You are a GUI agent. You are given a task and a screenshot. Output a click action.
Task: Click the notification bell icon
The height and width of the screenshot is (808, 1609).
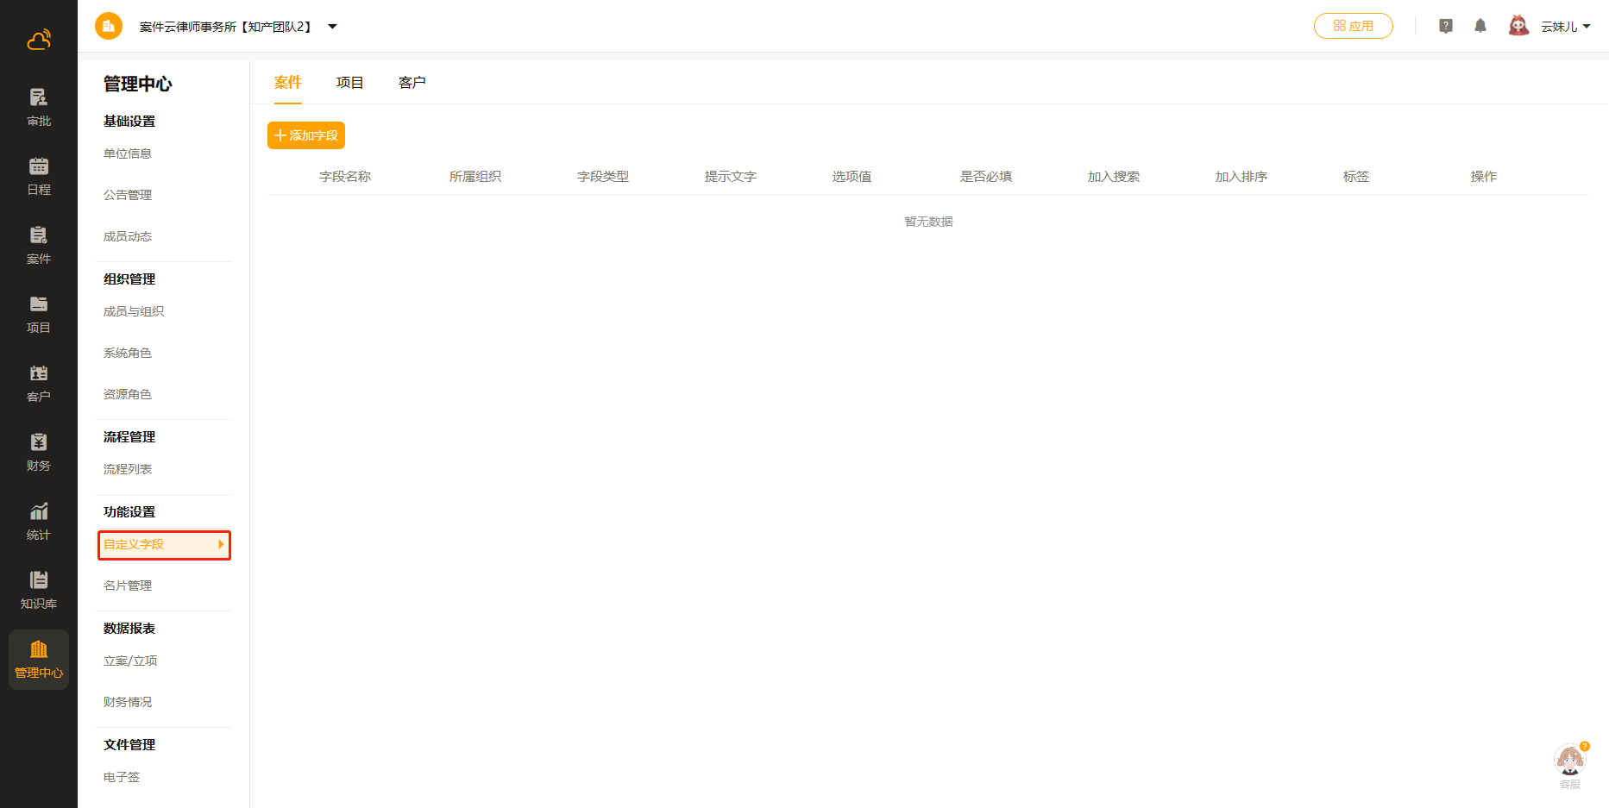click(x=1480, y=26)
